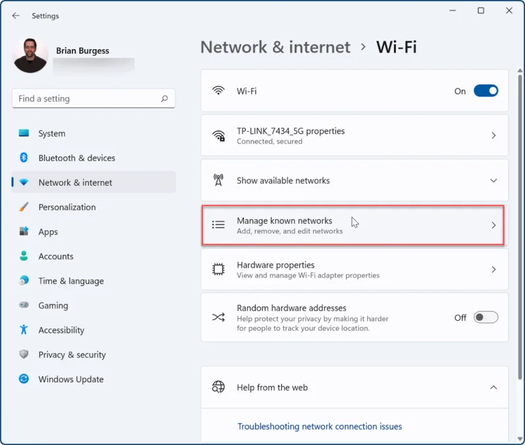Viewport: 525px width, 445px height.
Task: Click 'Connected, secured' status text
Action: tap(270, 141)
